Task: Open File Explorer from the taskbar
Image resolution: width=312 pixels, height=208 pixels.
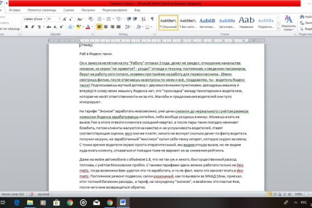Action: (30, 203)
